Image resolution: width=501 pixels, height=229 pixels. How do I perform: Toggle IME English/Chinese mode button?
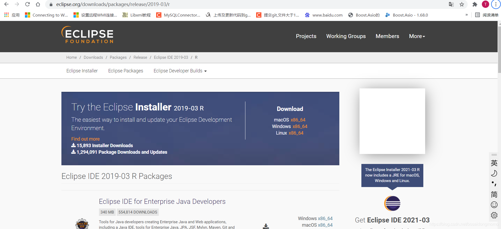(494, 163)
